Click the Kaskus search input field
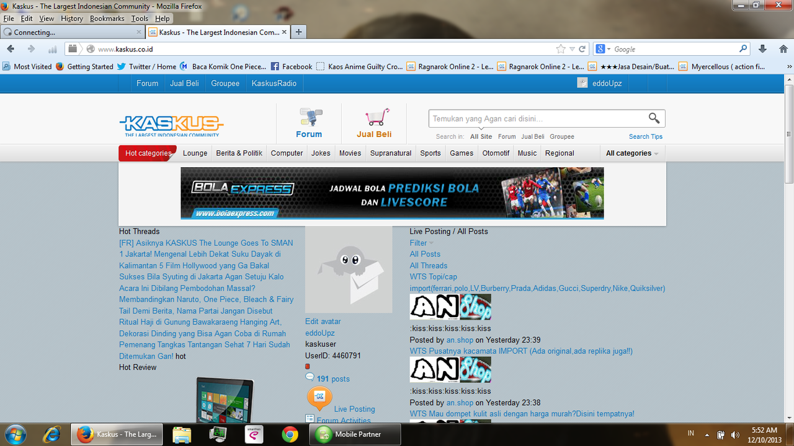This screenshot has height=446, width=794. click(x=537, y=118)
